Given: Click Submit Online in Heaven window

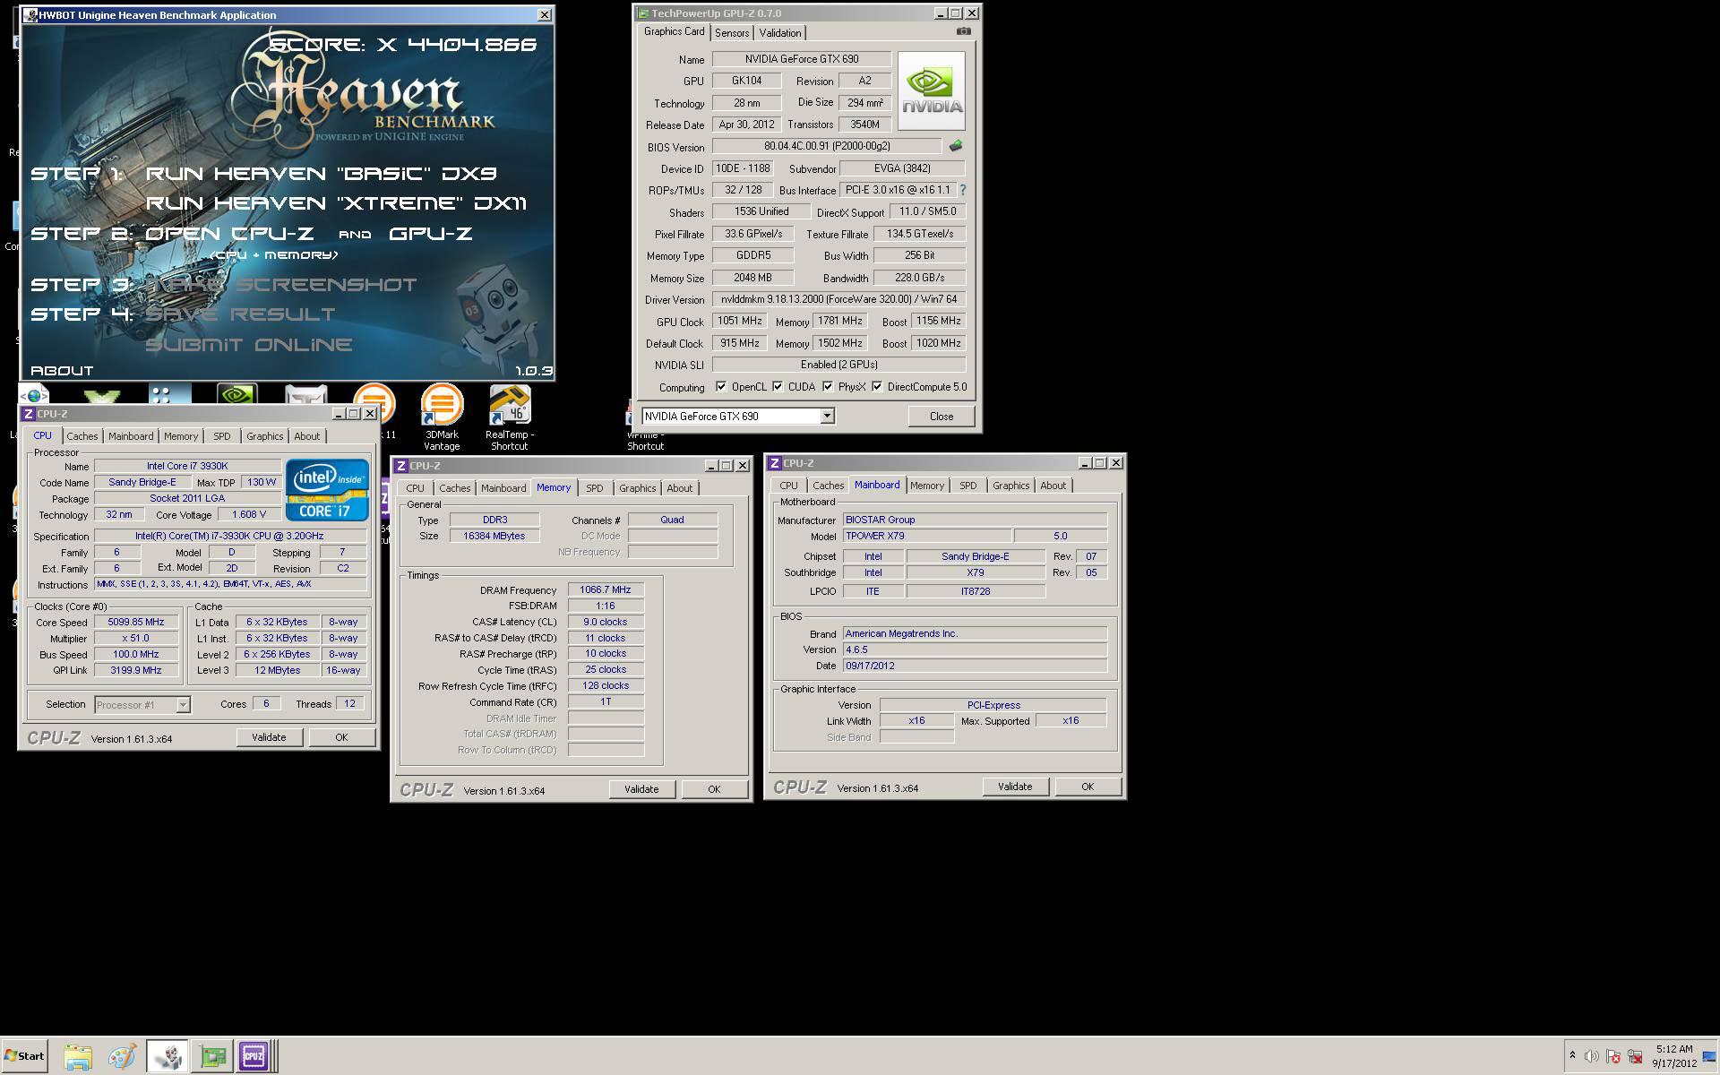Looking at the screenshot, I should [249, 345].
